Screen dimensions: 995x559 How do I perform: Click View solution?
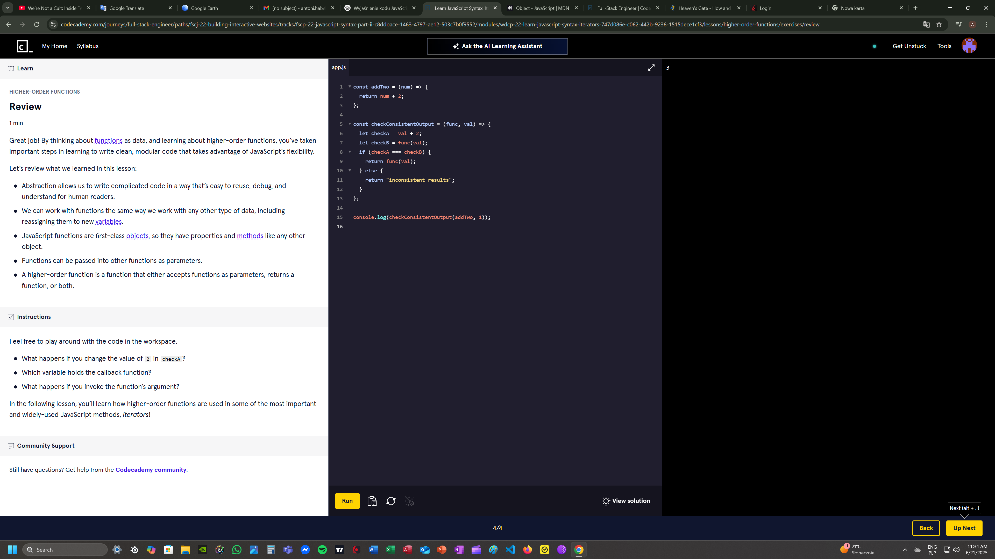tap(626, 501)
